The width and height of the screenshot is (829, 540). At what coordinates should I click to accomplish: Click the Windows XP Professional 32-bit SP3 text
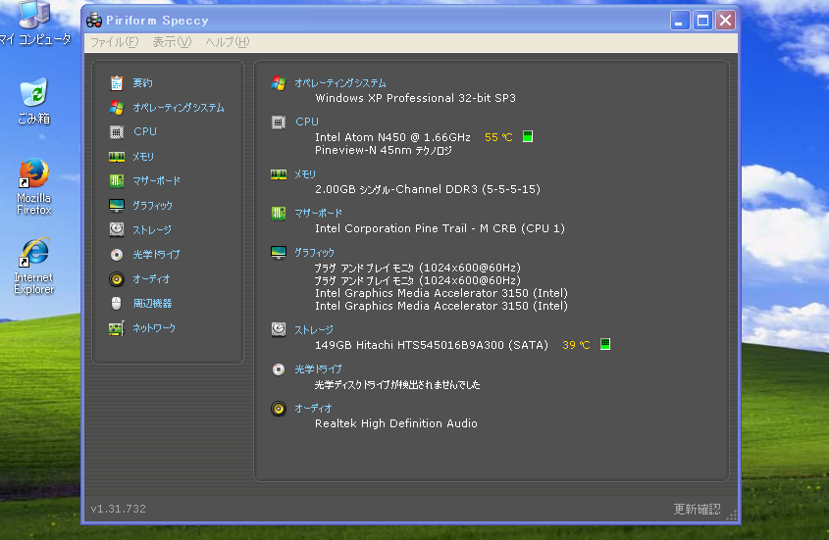416,98
